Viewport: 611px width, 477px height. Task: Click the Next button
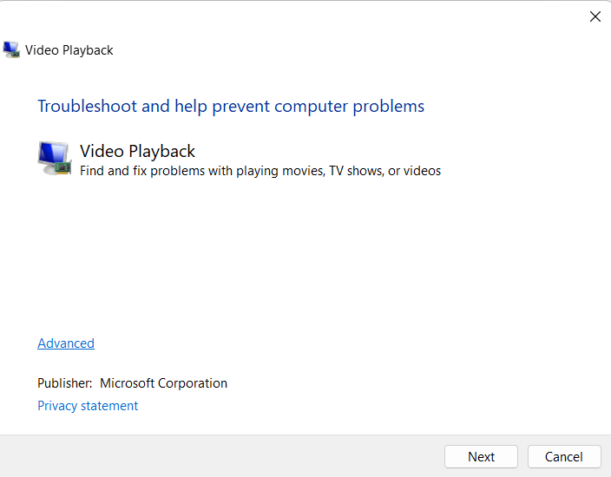[x=481, y=456]
